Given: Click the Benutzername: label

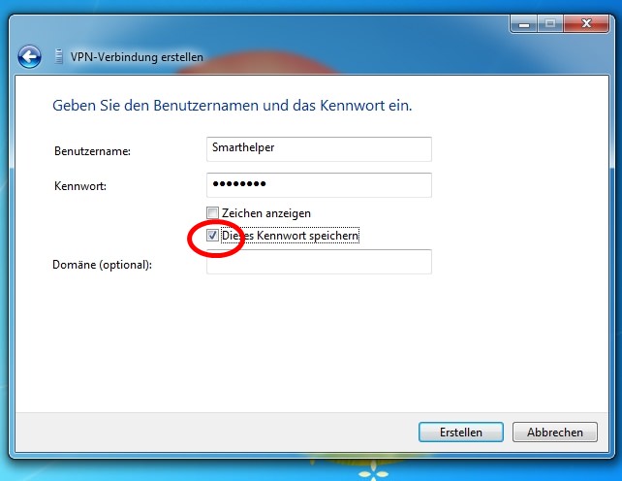Looking at the screenshot, I should pyautogui.click(x=92, y=151).
